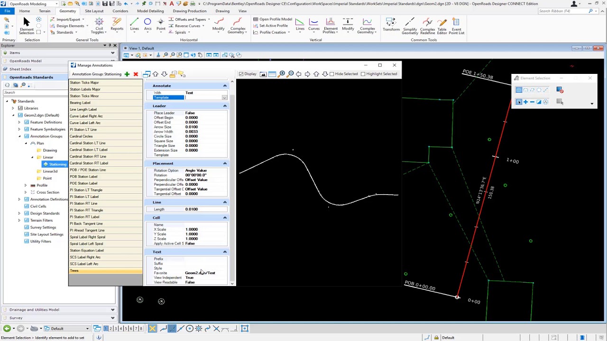Image resolution: width=607 pixels, height=341 pixels.
Task: Select the Simplify Geometry tool
Action: pyautogui.click(x=410, y=26)
